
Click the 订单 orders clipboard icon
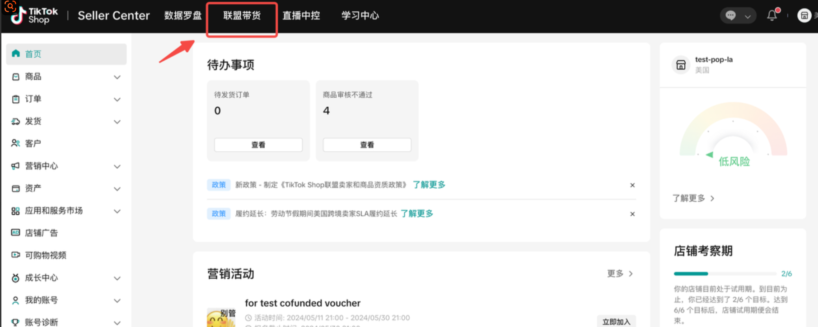(x=16, y=99)
